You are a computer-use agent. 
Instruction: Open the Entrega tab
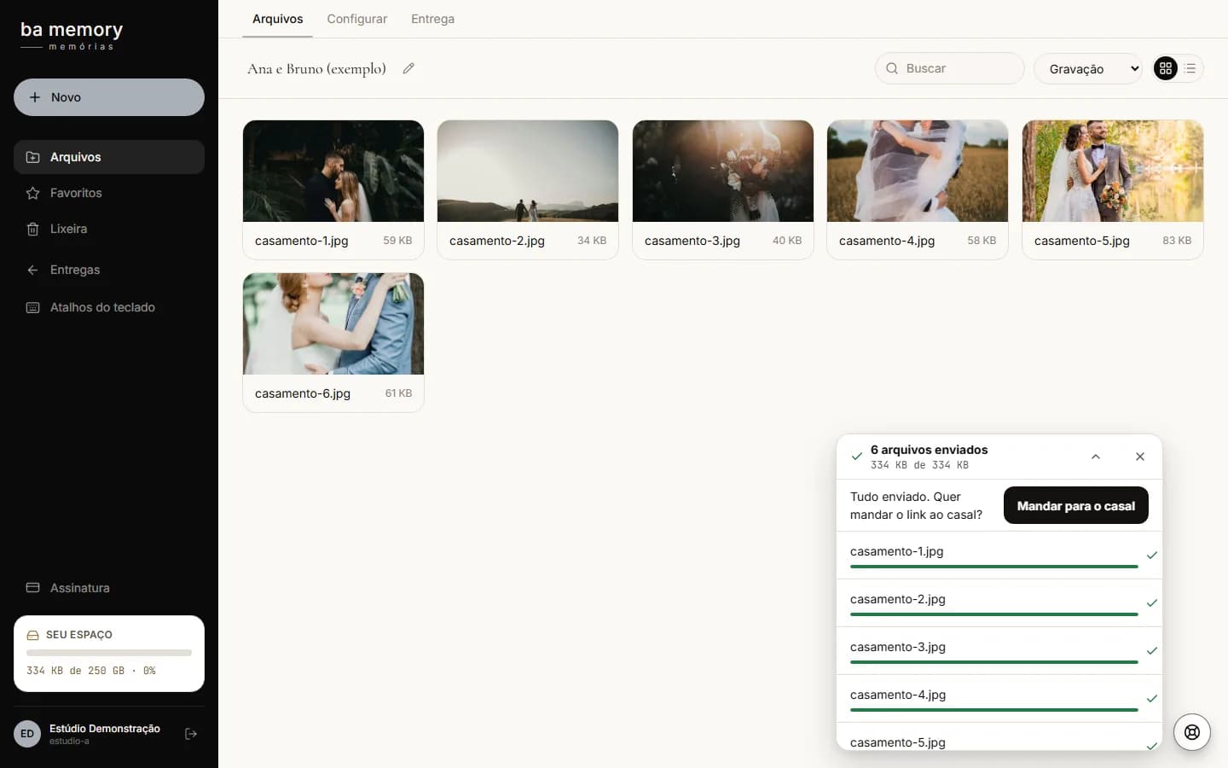pos(432,19)
